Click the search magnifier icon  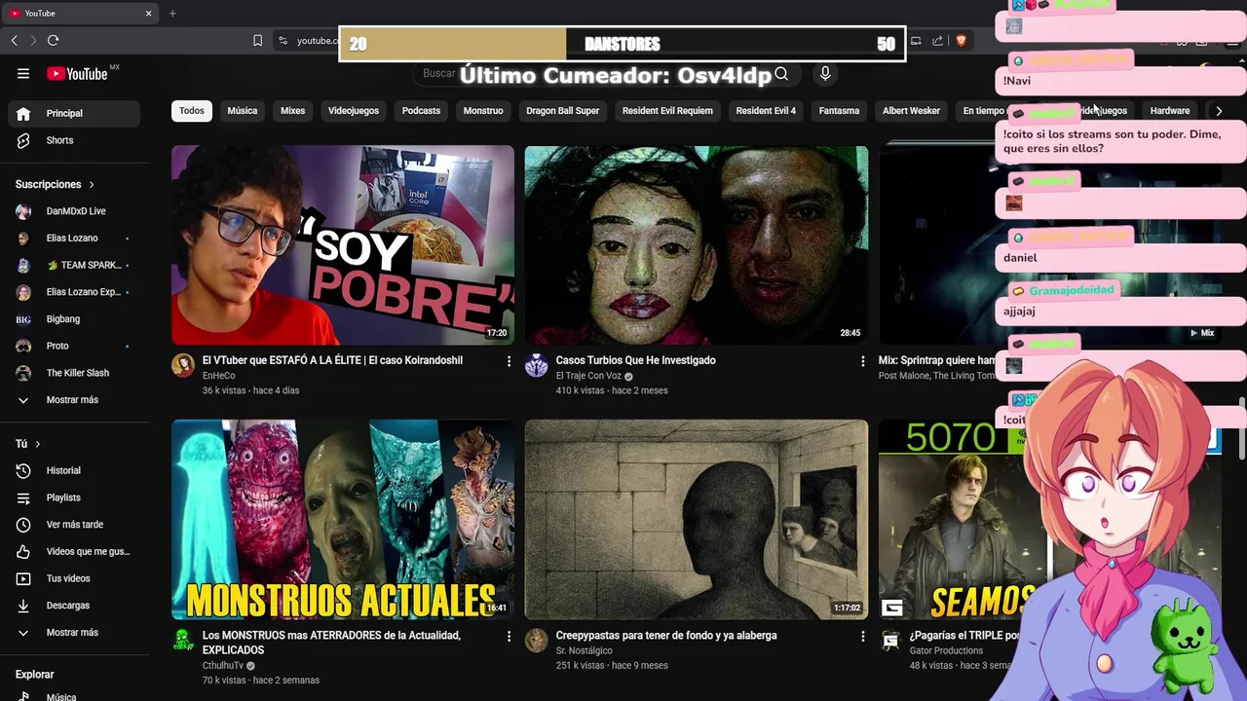click(x=781, y=74)
